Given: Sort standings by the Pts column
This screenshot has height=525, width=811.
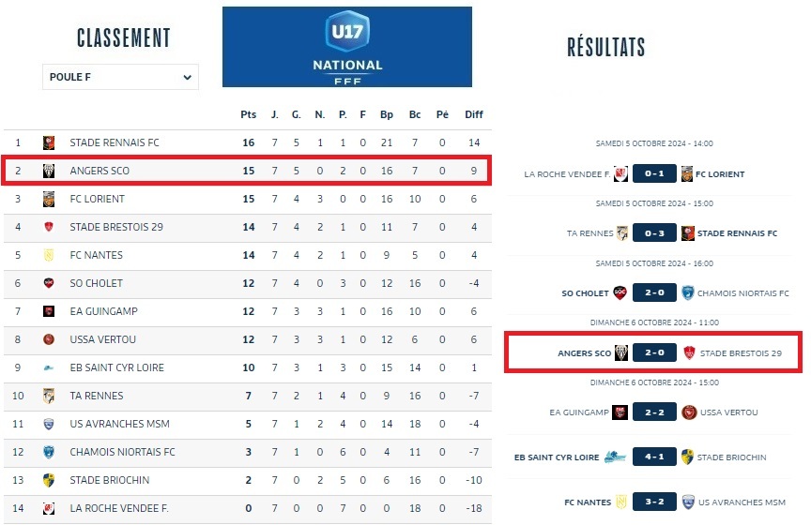Looking at the screenshot, I should point(248,114).
